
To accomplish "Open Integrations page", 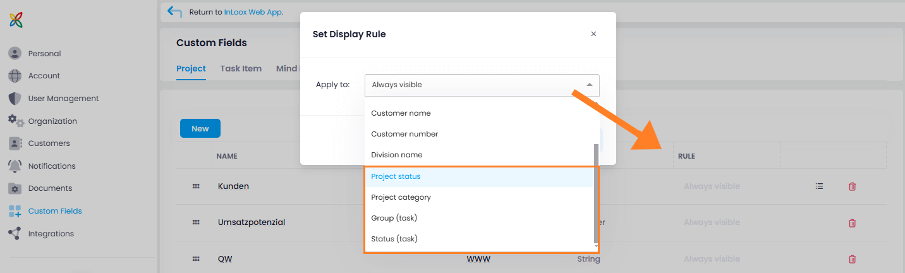I will coord(51,234).
